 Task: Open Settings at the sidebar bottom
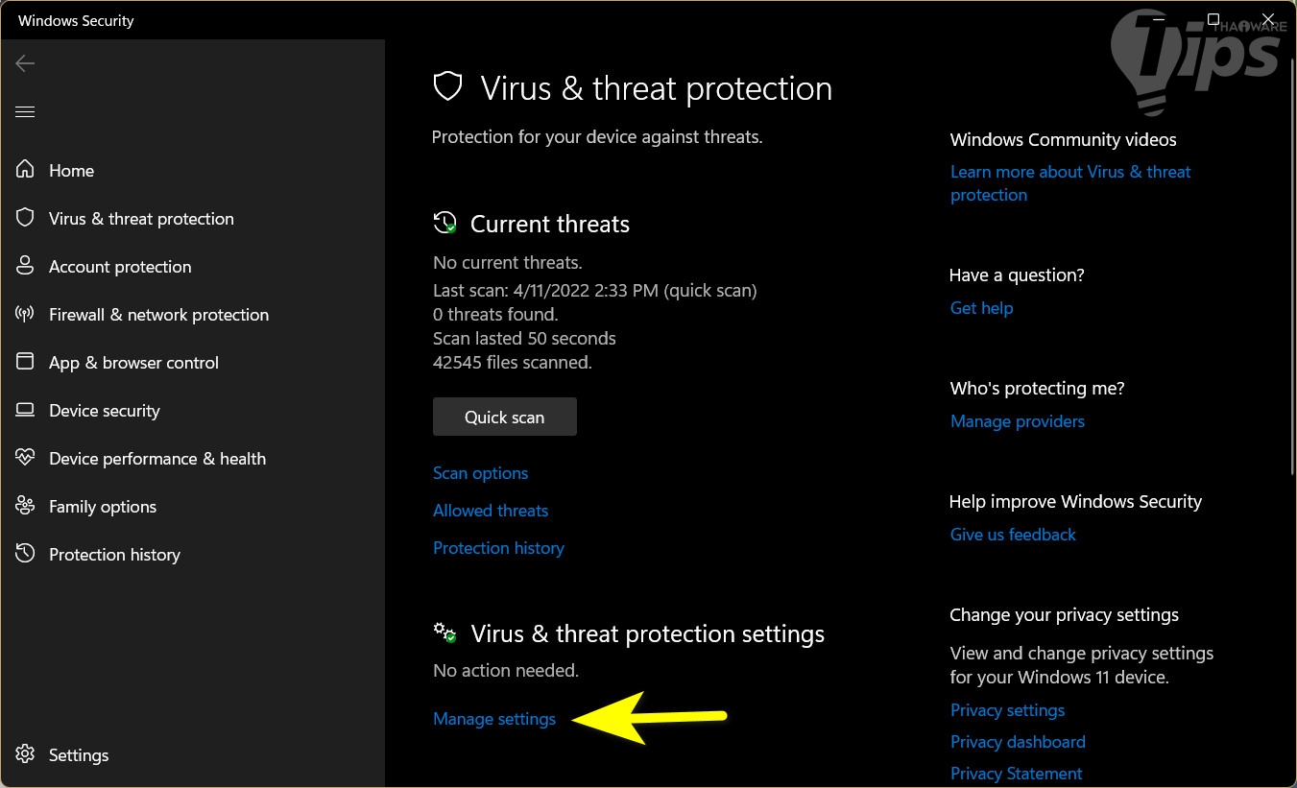[x=78, y=755]
